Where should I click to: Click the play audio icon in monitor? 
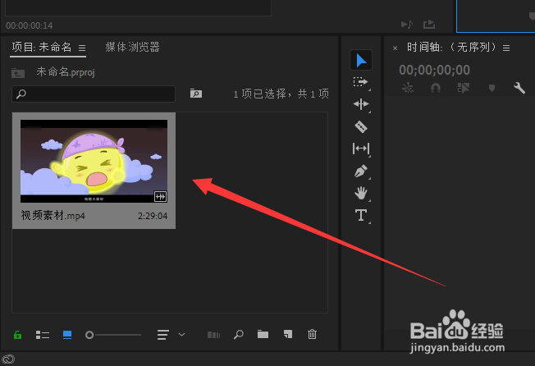407,25
